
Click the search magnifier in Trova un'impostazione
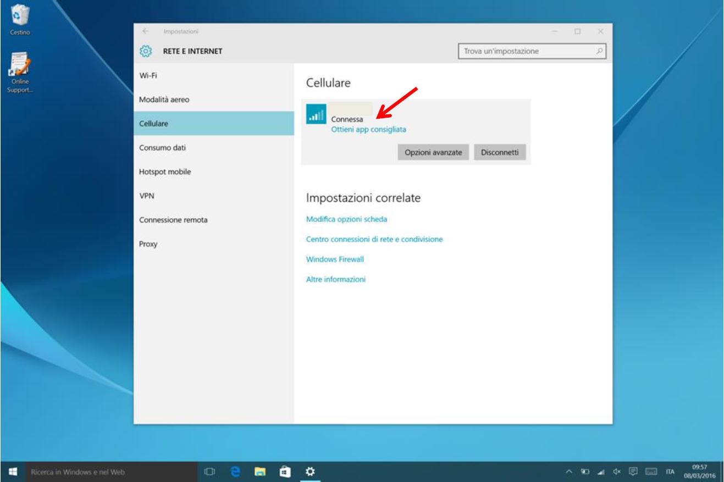[x=600, y=51]
